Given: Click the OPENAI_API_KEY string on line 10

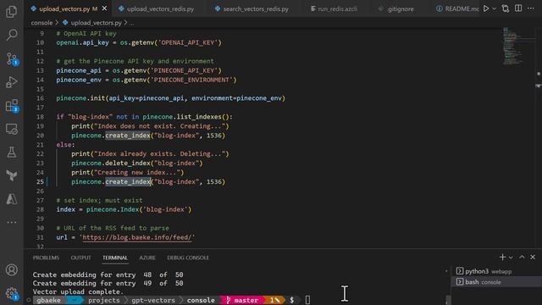Looking at the screenshot, I should [188, 42].
